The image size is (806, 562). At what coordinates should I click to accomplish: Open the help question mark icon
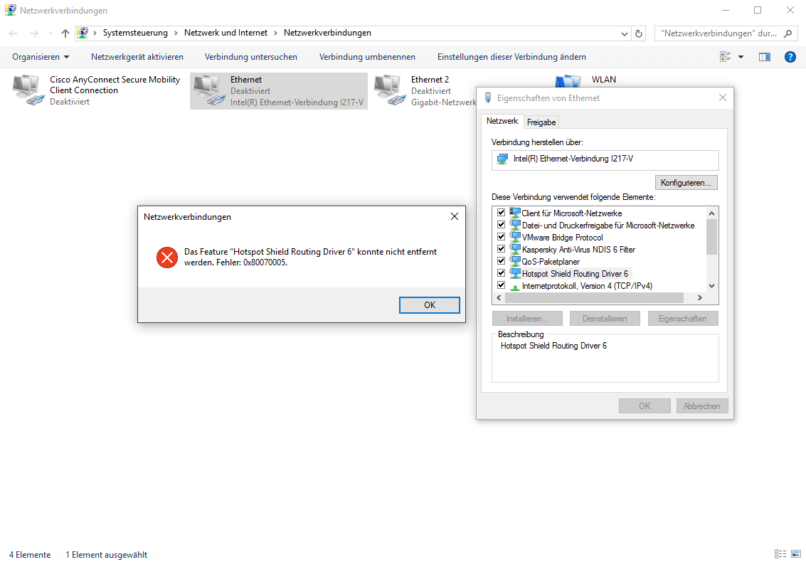tap(790, 57)
